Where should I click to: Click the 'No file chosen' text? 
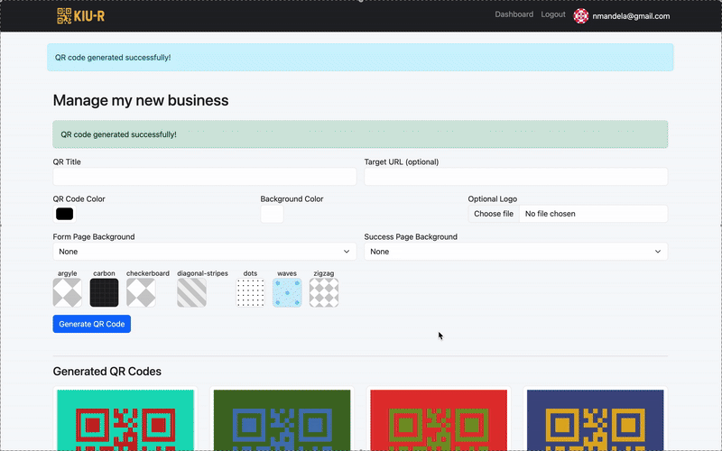click(x=550, y=214)
